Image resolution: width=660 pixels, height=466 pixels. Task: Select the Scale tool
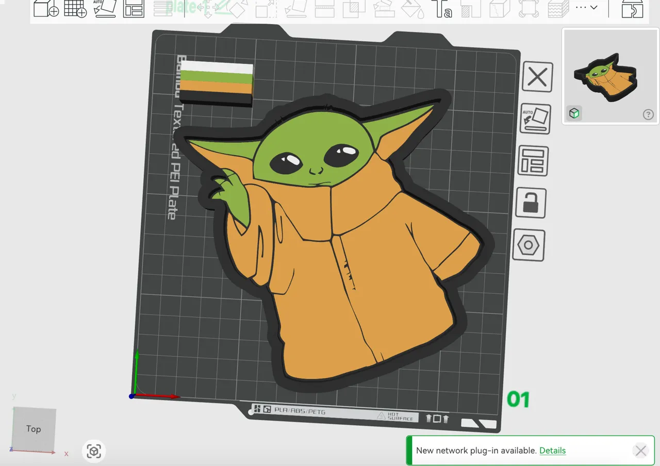pos(266,8)
